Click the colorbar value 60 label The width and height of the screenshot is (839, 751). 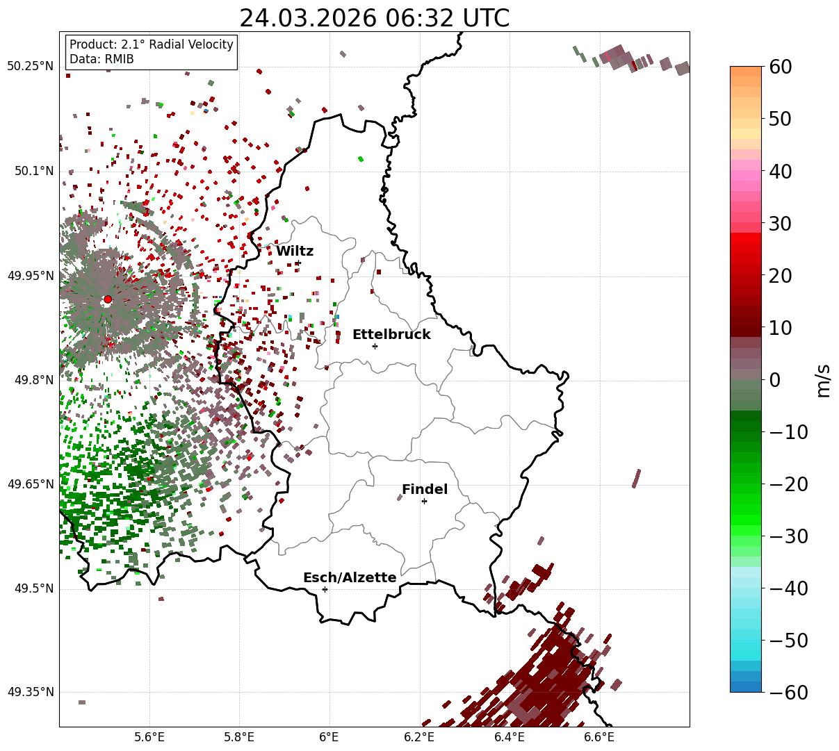780,67
